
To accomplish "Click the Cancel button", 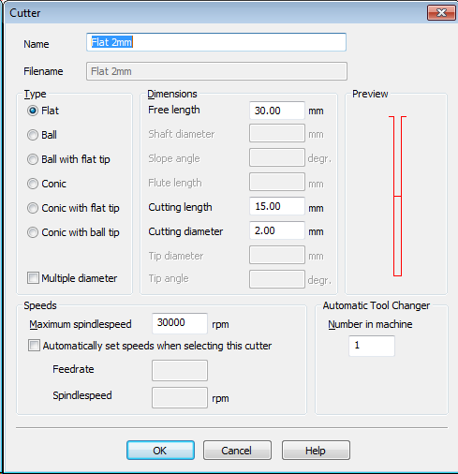I will (x=237, y=451).
